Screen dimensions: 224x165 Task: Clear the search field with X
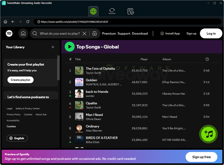coord(84,34)
